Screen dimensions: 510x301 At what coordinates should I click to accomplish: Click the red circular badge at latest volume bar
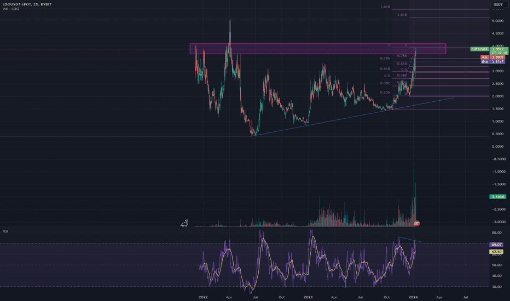(416, 223)
